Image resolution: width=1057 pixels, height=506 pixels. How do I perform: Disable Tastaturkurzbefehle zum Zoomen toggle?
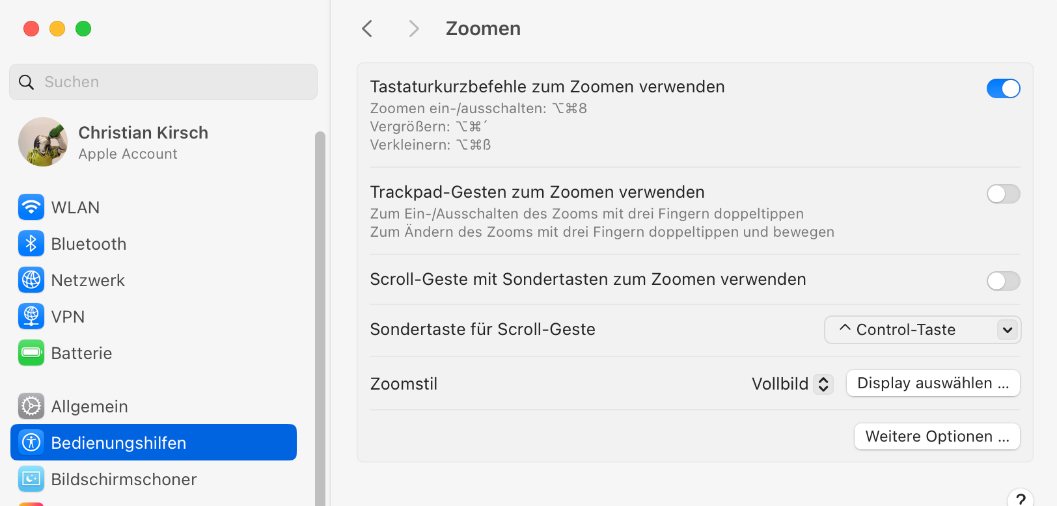click(1003, 88)
